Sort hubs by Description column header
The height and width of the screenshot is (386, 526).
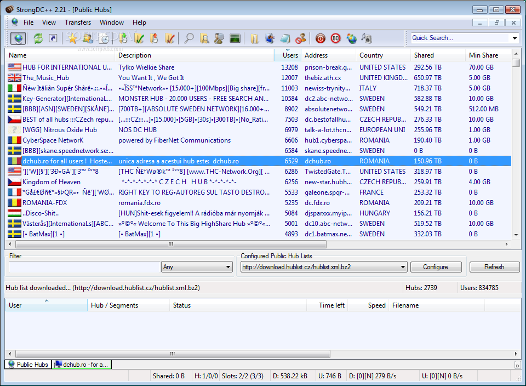click(x=195, y=55)
